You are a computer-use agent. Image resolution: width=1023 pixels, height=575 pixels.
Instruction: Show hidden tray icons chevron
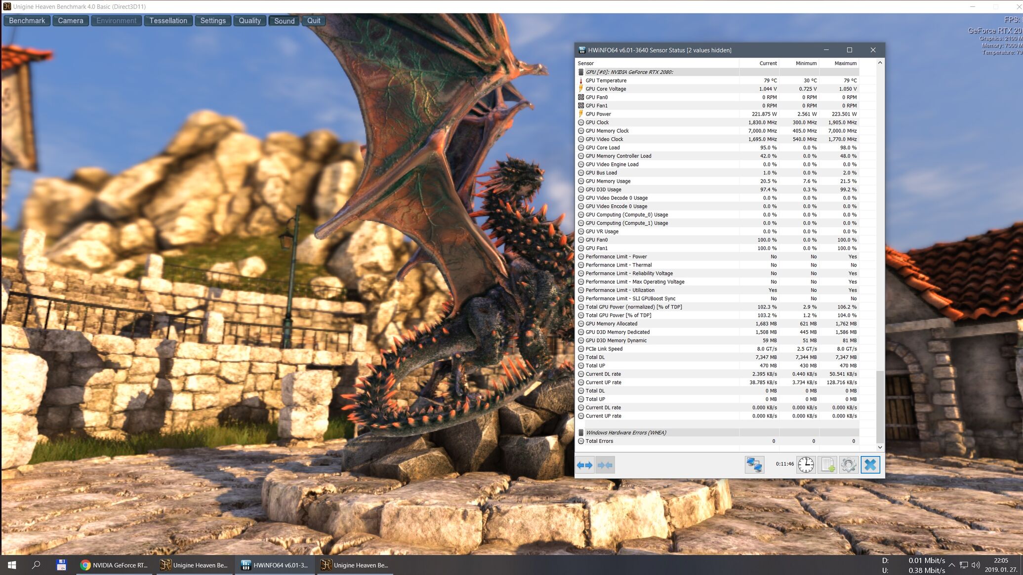(x=951, y=565)
